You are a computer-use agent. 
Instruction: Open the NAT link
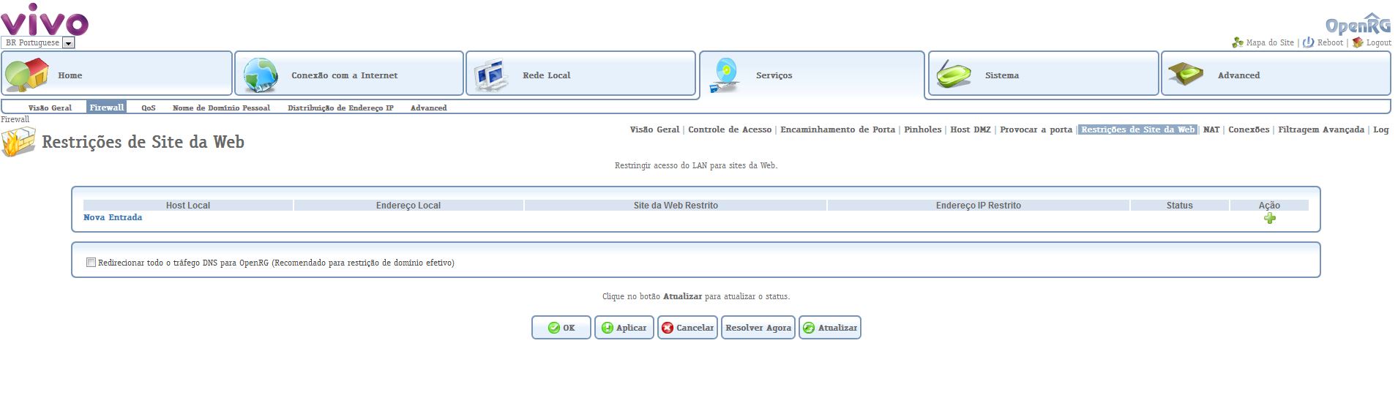point(1211,129)
